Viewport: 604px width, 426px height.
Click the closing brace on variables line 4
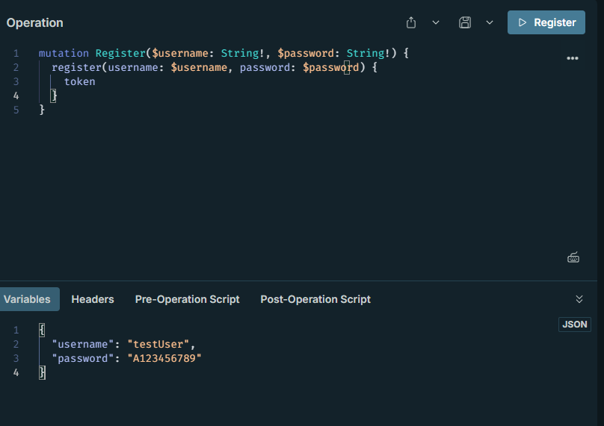click(42, 372)
